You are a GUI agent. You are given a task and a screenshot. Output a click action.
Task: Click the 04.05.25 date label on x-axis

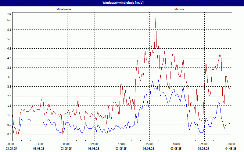[x=231, y=149]
